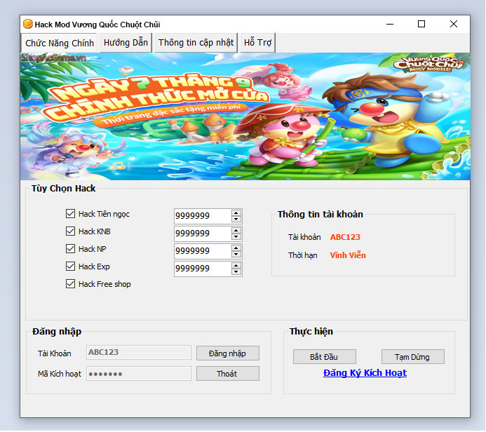The image size is (486, 432).
Task: Toggle the Hack Exp checkbox
Action: tap(70, 266)
